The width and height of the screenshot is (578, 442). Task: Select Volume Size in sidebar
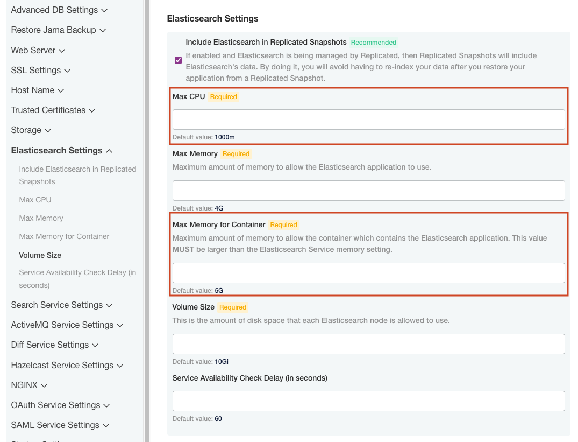pyautogui.click(x=40, y=255)
